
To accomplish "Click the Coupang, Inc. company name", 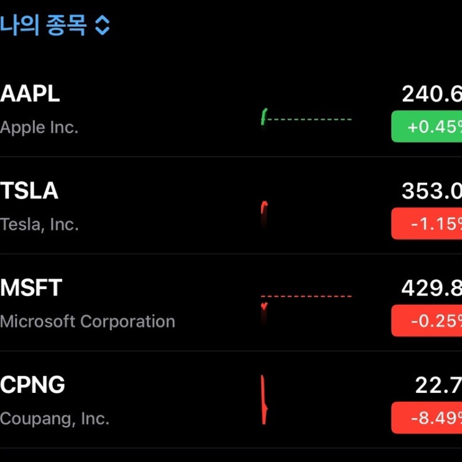I will [55, 418].
